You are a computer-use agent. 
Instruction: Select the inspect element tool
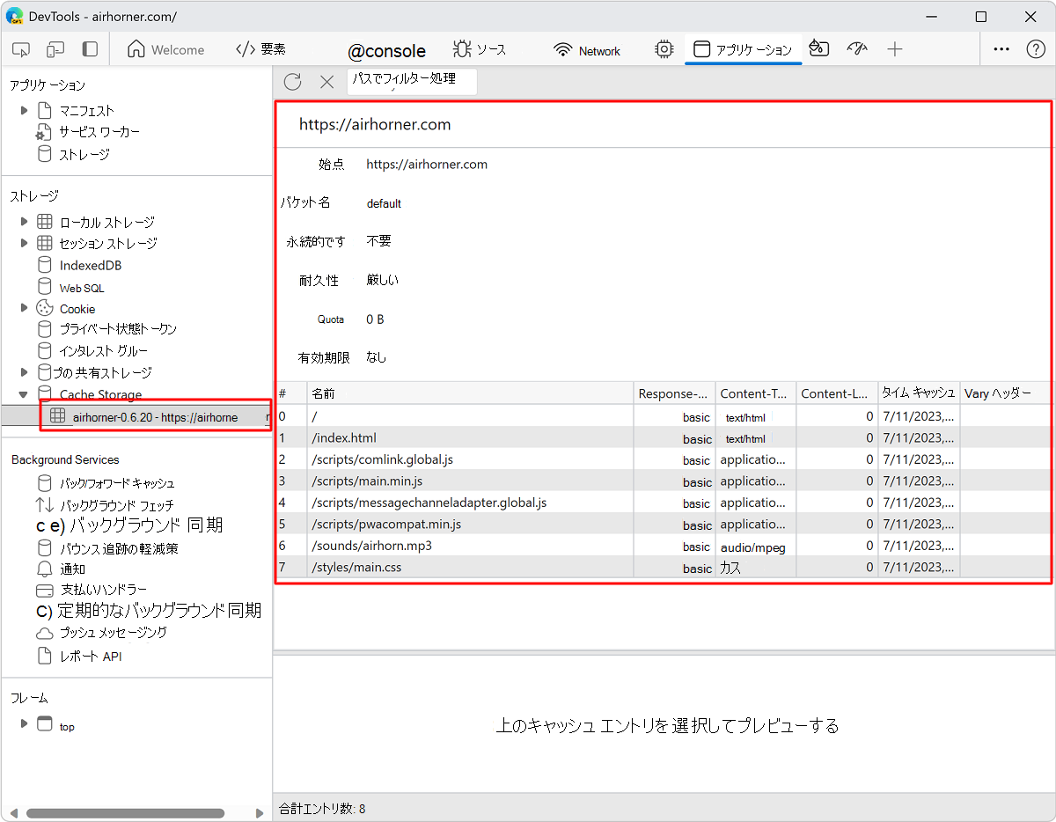[20, 49]
